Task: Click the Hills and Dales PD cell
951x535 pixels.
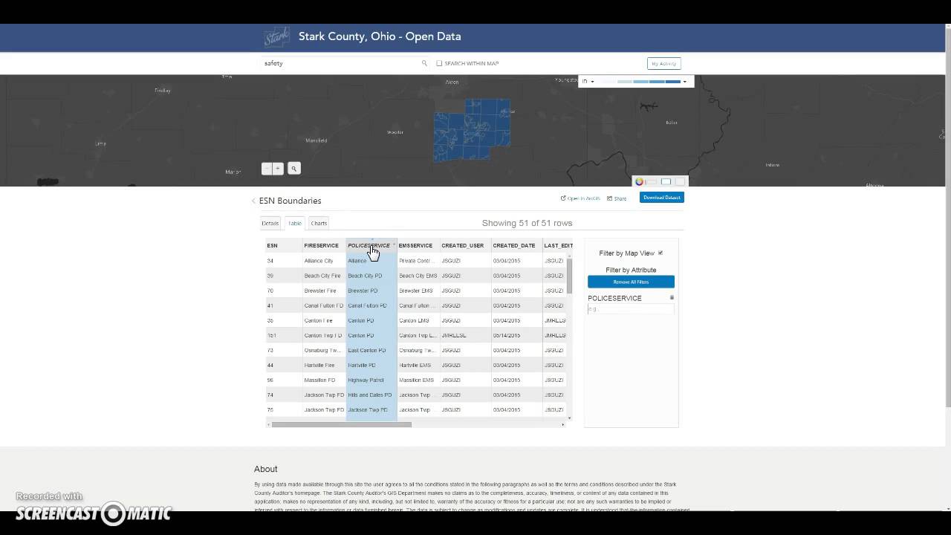Action: click(x=370, y=395)
